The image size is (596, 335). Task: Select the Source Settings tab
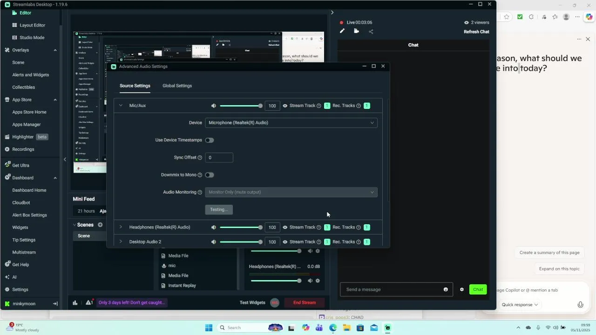click(x=135, y=86)
